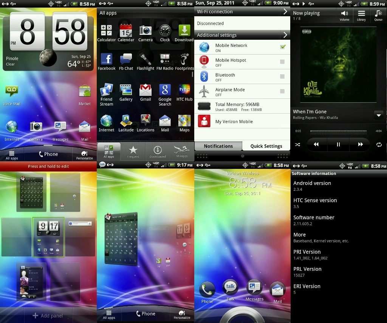Open Google Search app
Screen dimensions: 387x323
[165, 94]
